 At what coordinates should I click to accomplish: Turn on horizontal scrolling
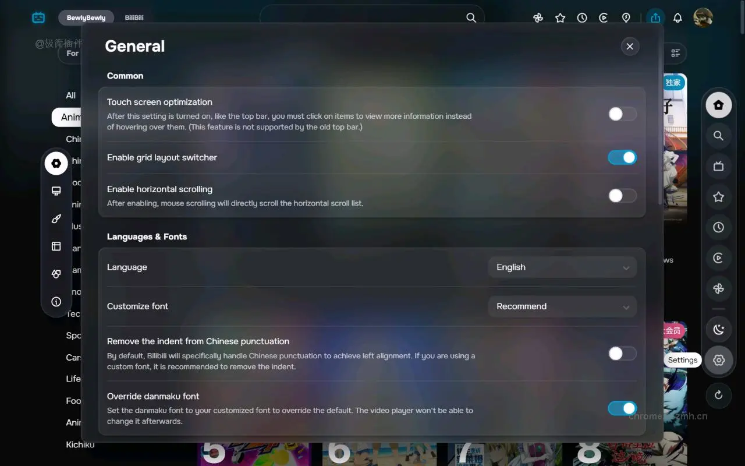(622, 196)
